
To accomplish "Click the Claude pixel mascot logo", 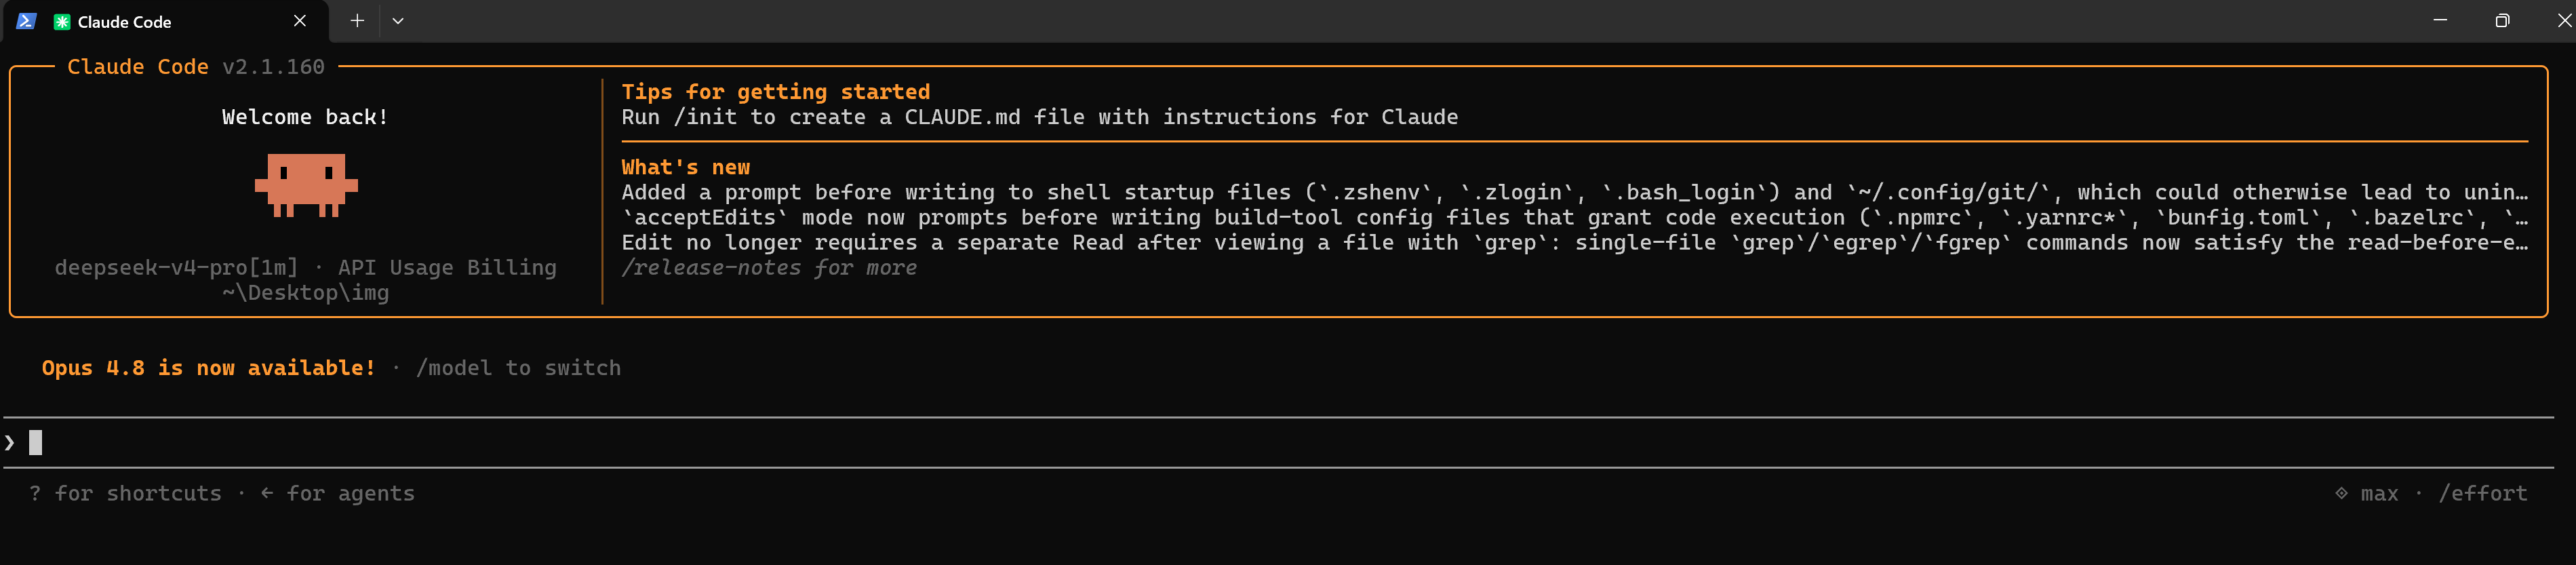I will tap(306, 185).
